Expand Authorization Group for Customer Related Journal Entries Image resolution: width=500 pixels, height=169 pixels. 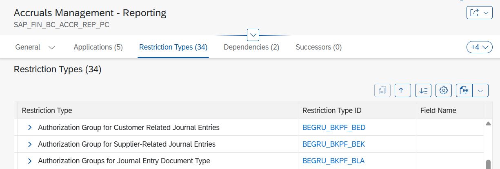[29, 128]
